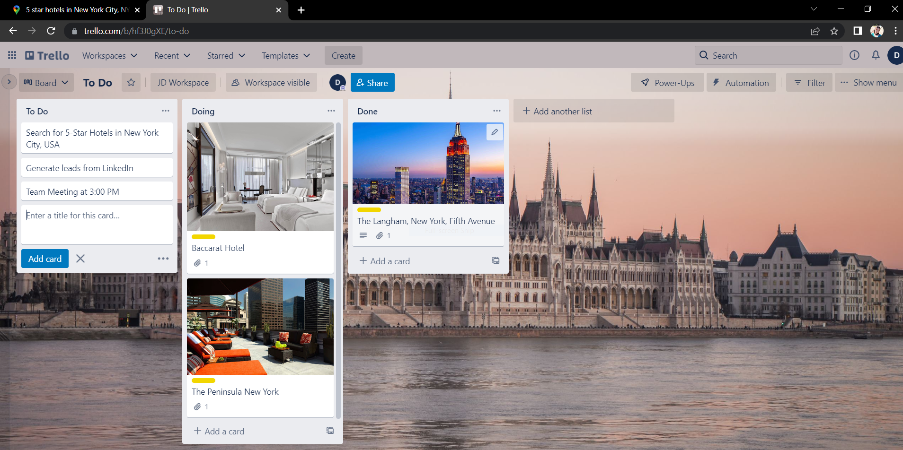Close the 5 star hotels tab
The image size is (903, 450).
(x=137, y=10)
